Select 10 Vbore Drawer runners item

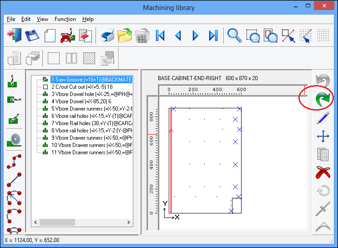click(x=91, y=145)
